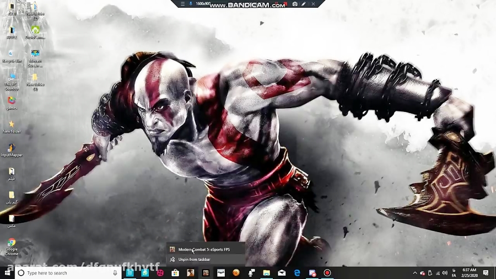
Task: Click the Bandicam red record taskbar icon
Action: click(x=327, y=273)
